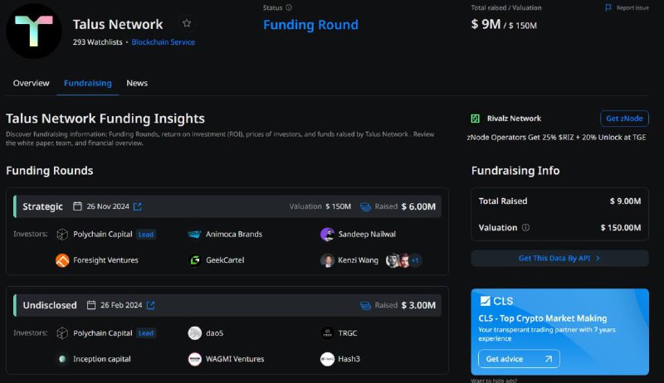Switch to the News tab

pos(137,83)
